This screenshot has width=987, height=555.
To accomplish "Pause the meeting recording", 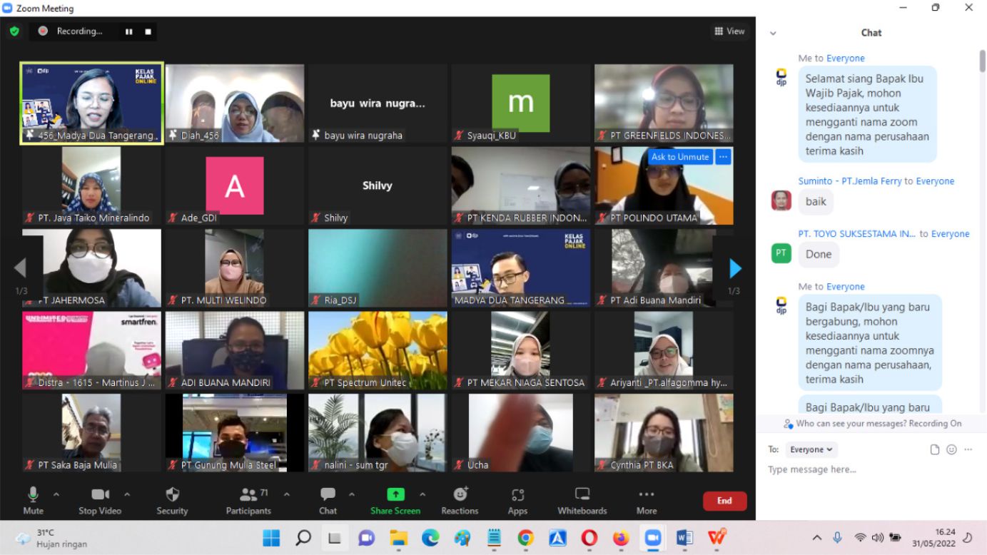I will (x=129, y=31).
